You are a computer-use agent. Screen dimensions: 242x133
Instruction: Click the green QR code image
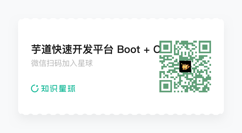[185, 66]
